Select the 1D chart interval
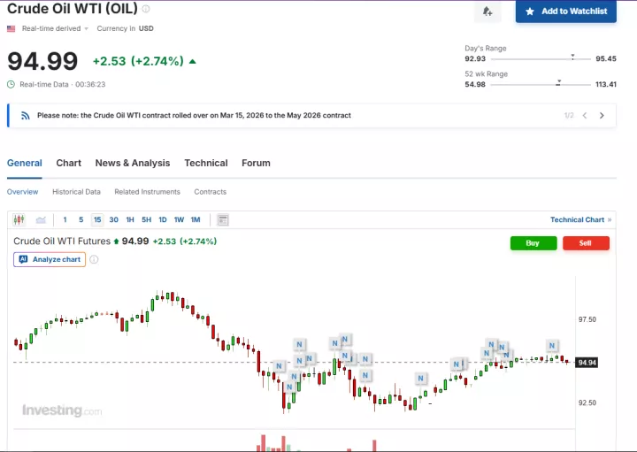637x452 pixels. coord(163,219)
